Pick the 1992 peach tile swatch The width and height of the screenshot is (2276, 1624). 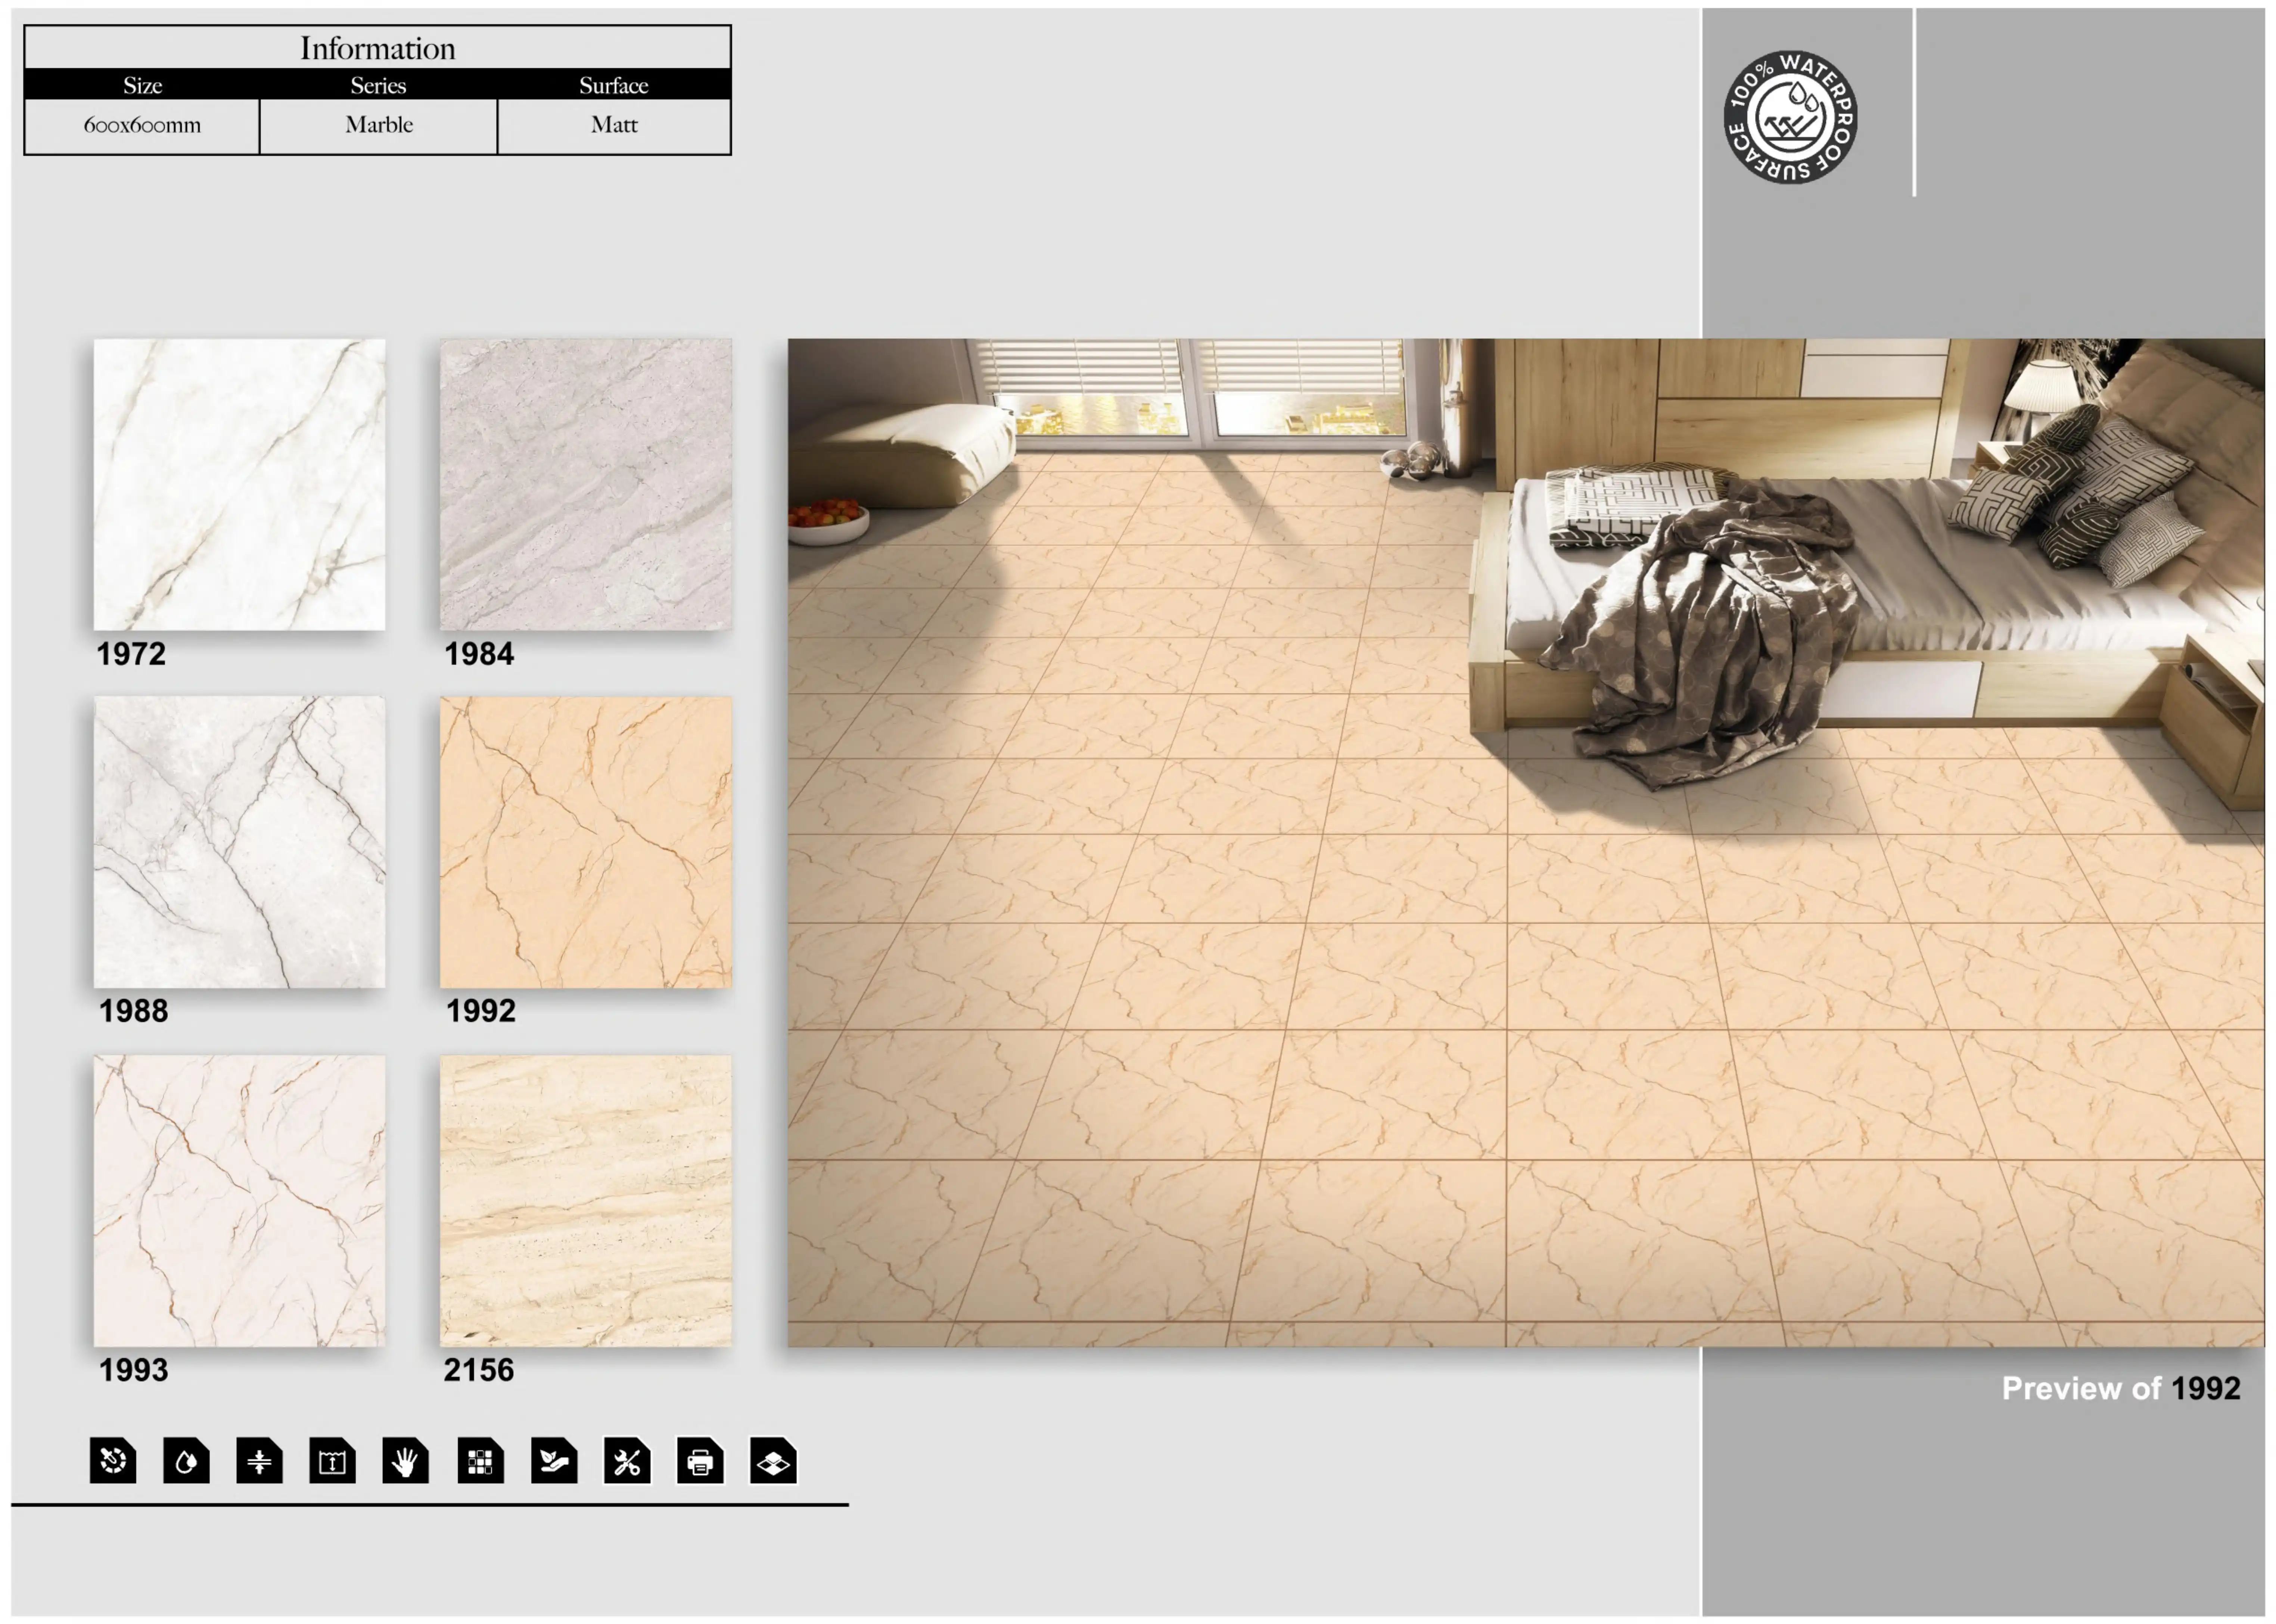coord(586,842)
